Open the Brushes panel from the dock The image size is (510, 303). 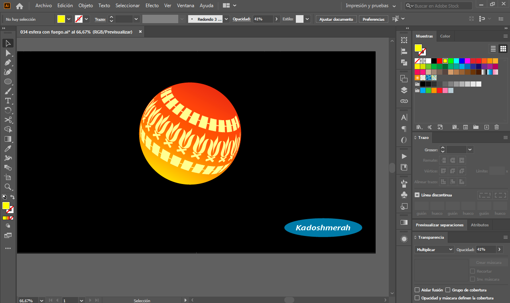pos(404,184)
